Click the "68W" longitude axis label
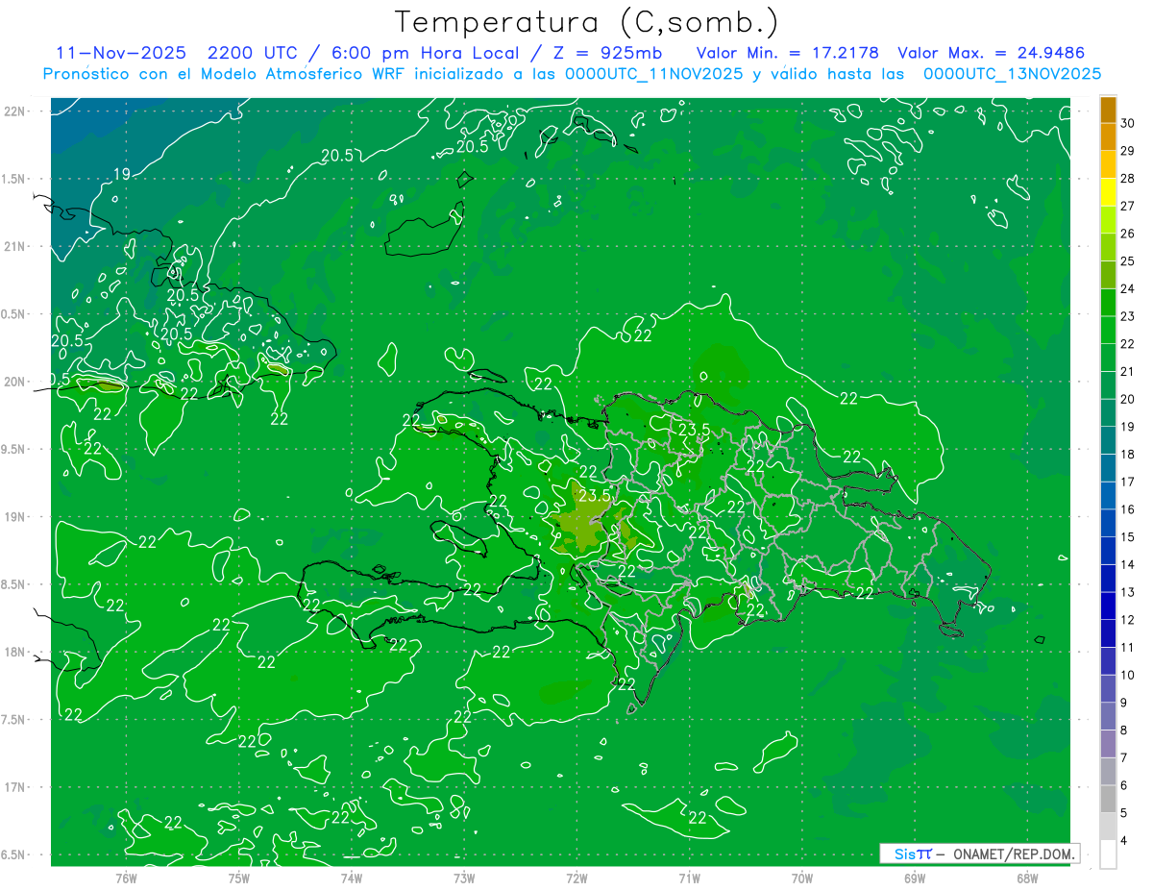Screen dimensions: 1153x891 1027,878
